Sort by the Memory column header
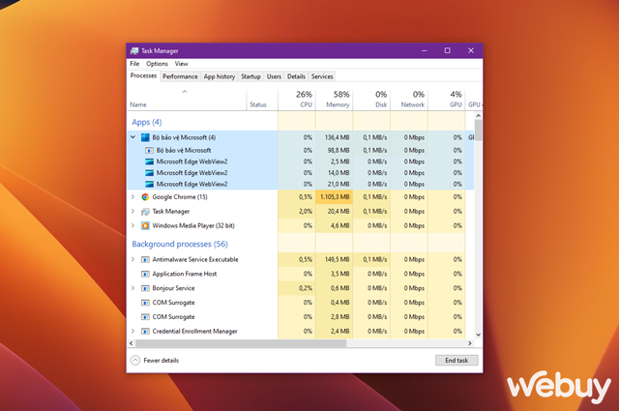This screenshot has height=411, width=619. 334,100
